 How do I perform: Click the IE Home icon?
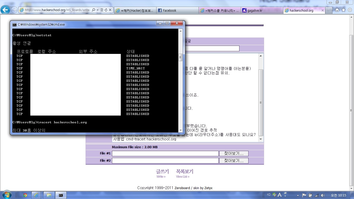[337, 10]
